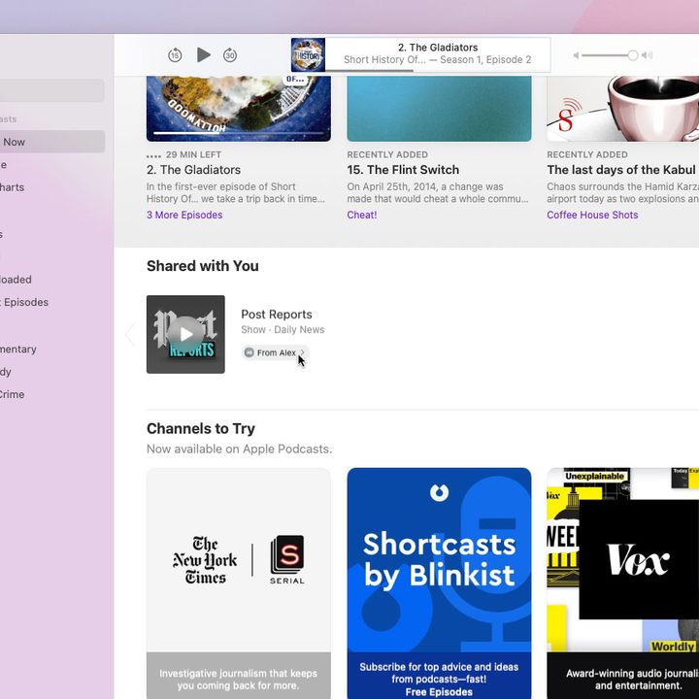The height and width of the screenshot is (699, 699).
Task: Go to previous Shared with You item
Action: tap(130, 334)
